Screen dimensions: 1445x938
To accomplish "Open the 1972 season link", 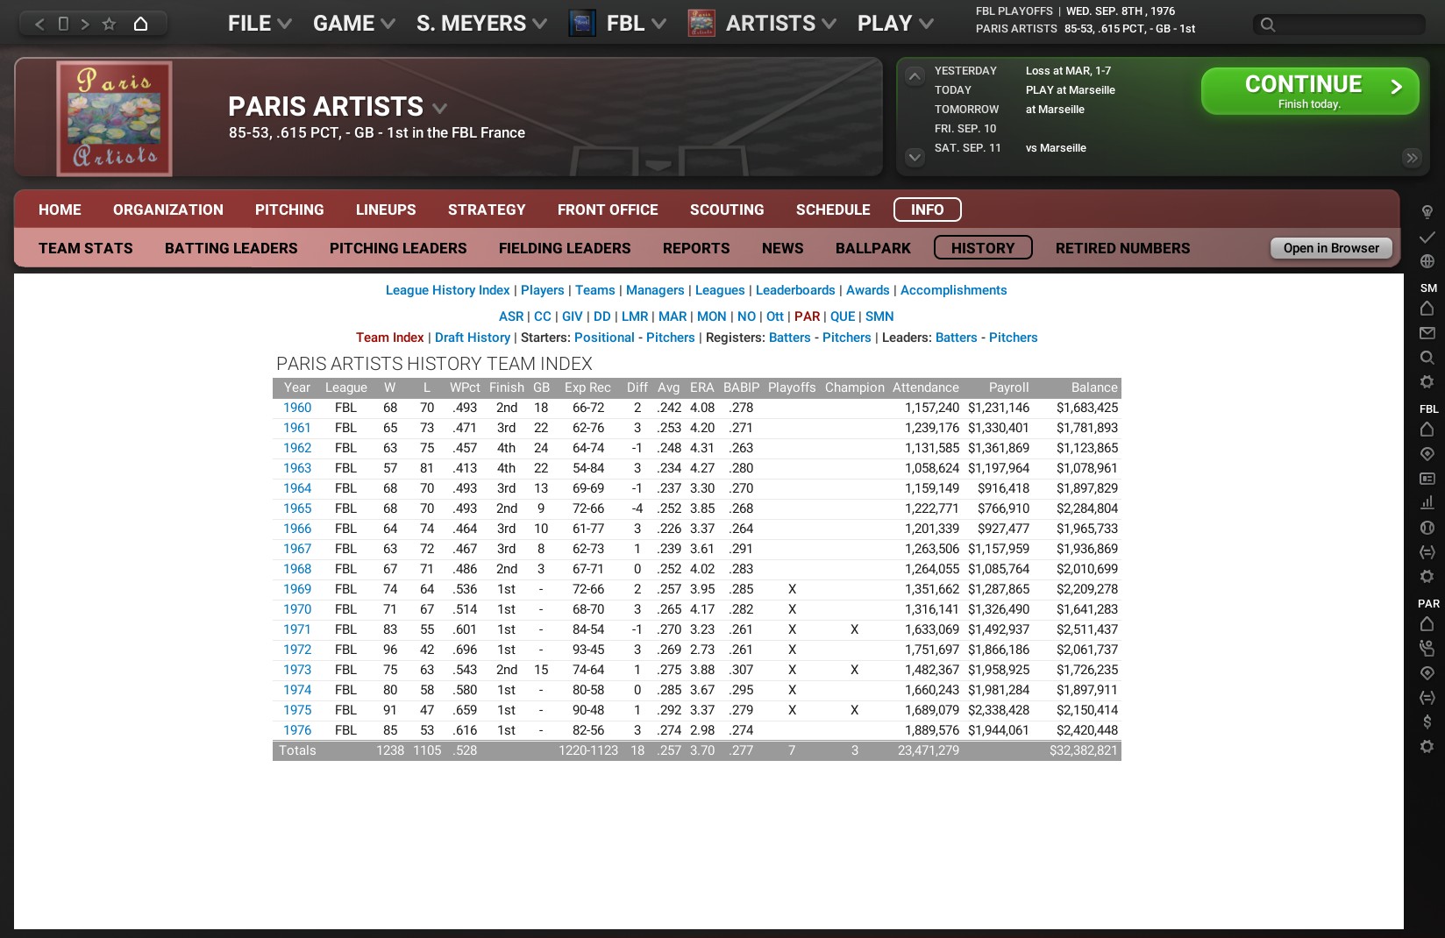I will [297, 650].
